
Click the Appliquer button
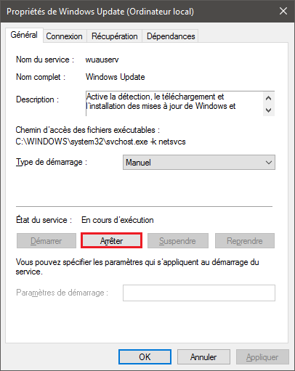tap(262, 357)
